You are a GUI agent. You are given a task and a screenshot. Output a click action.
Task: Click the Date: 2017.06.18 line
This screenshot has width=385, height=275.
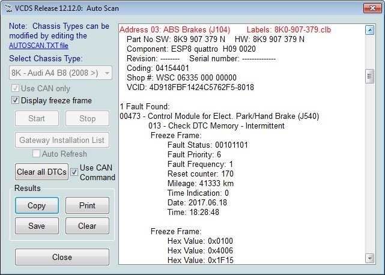click(197, 202)
